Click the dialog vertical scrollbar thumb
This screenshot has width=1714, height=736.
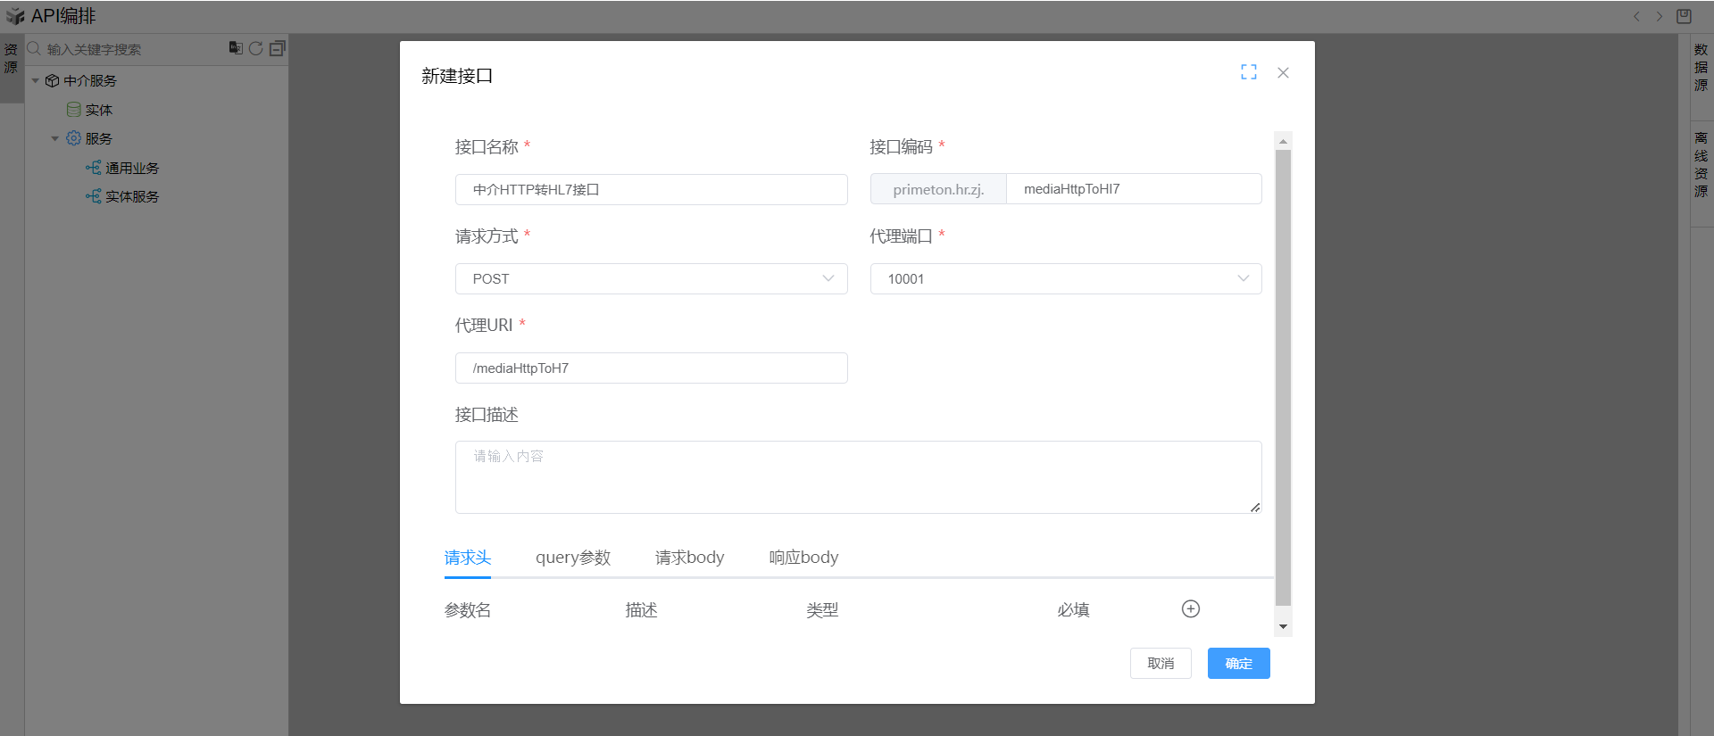click(1283, 375)
